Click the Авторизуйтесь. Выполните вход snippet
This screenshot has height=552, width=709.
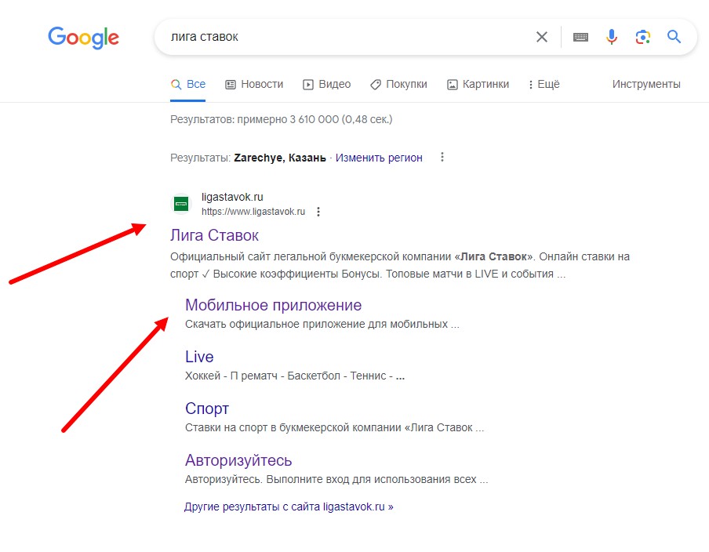336,479
